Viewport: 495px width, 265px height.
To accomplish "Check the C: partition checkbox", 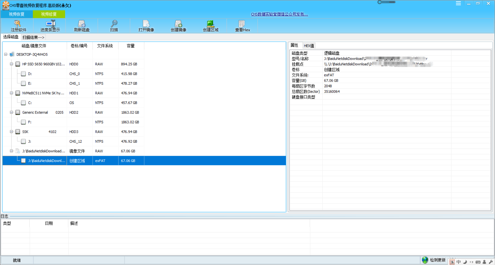I will click(23, 103).
